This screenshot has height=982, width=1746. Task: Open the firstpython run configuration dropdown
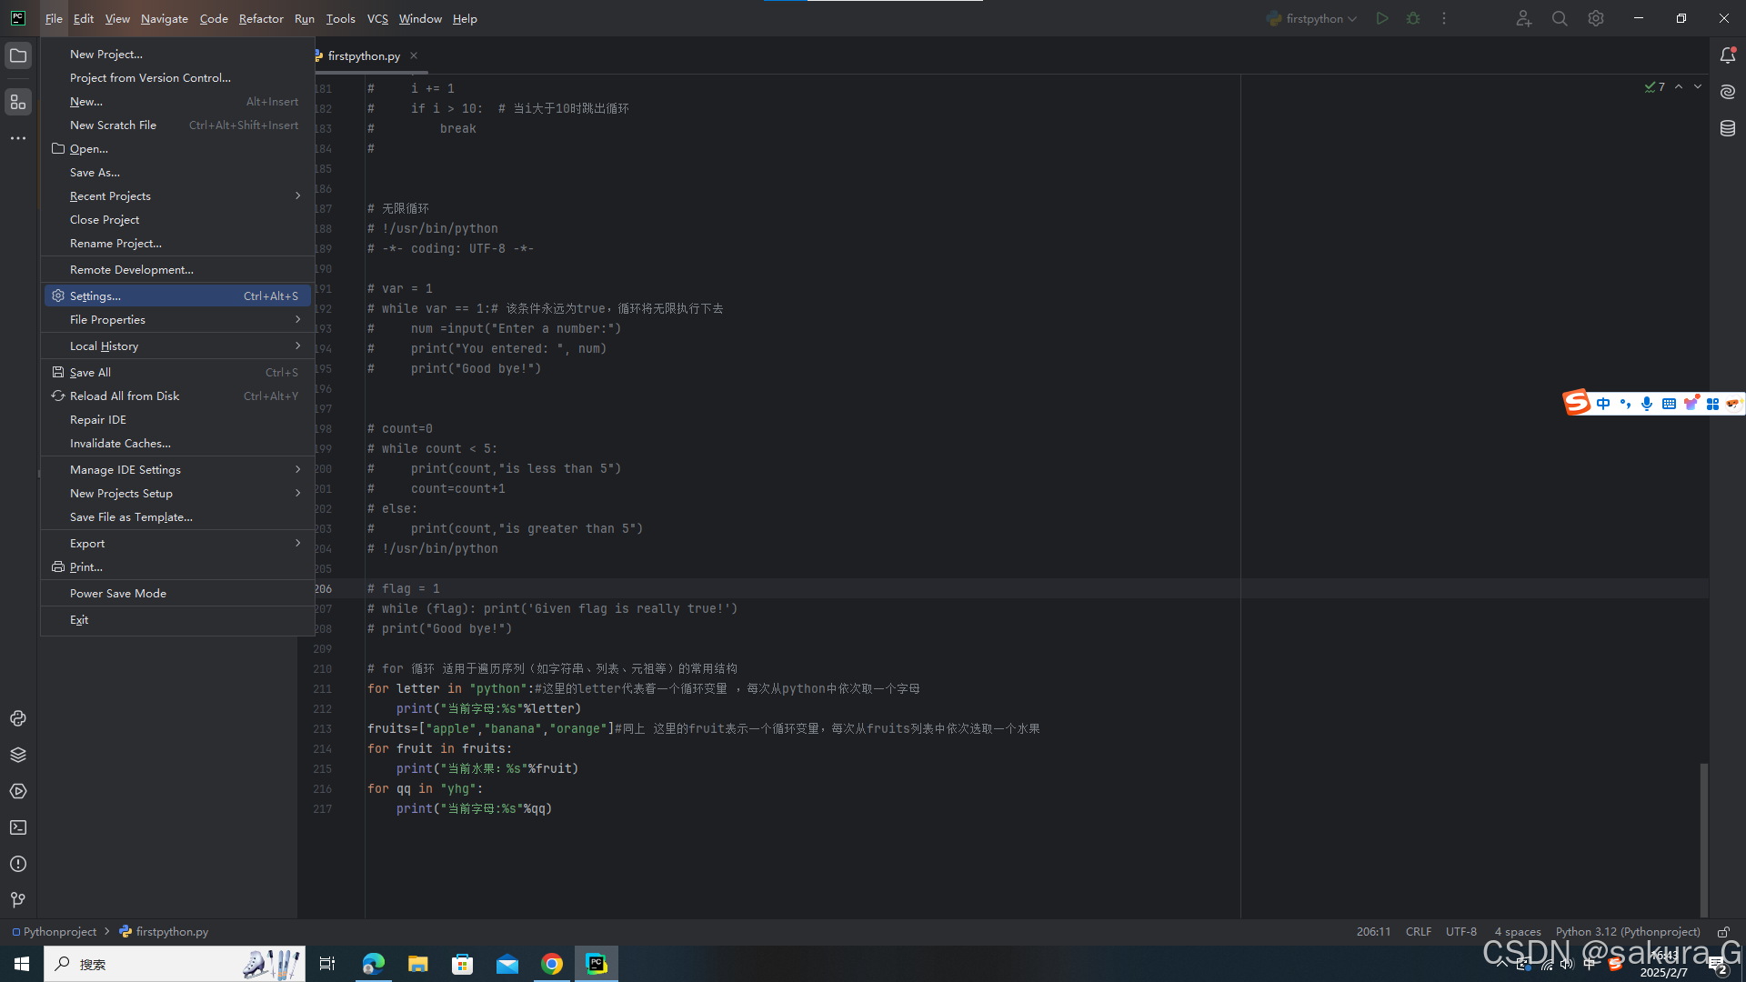click(1313, 18)
